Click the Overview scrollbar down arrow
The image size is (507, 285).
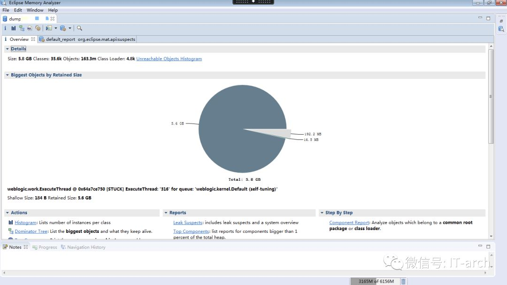[491, 237]
